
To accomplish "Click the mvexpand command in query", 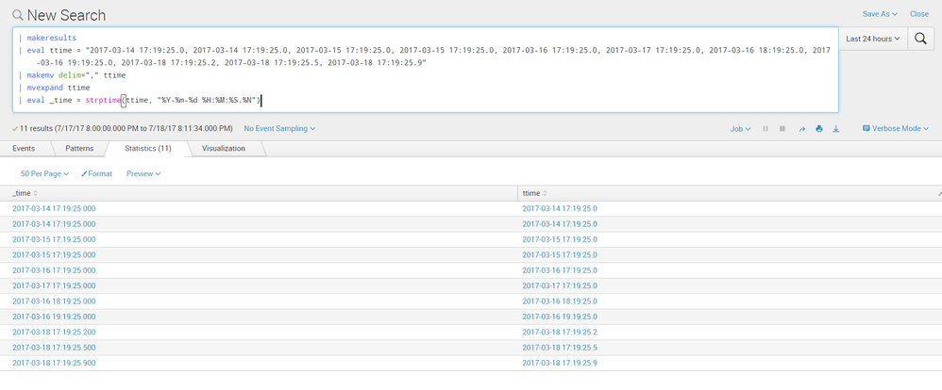I will point(45,89).
